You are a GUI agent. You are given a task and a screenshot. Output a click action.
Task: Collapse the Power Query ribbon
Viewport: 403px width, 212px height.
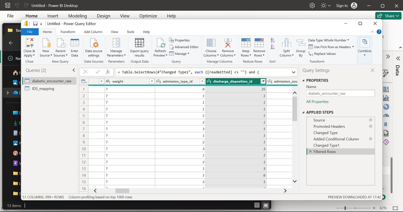click(x=372, y=32)
